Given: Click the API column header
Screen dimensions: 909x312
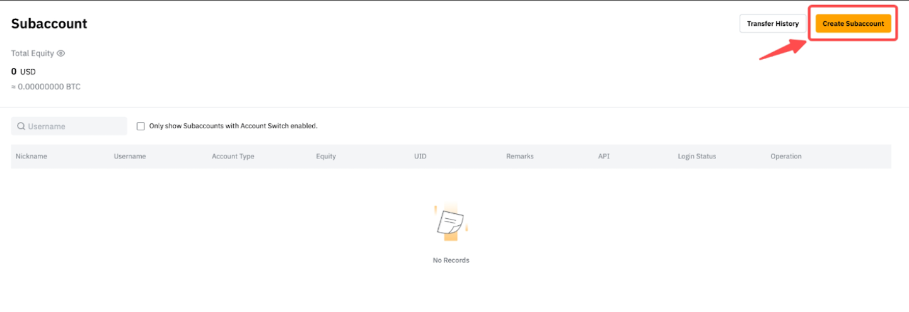Looking at the screenshot, I should tap(604, 157).
